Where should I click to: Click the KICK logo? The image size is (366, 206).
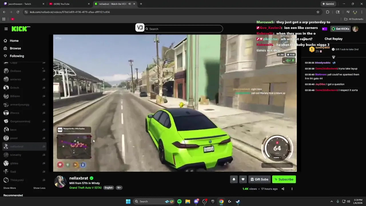point(21,29)
